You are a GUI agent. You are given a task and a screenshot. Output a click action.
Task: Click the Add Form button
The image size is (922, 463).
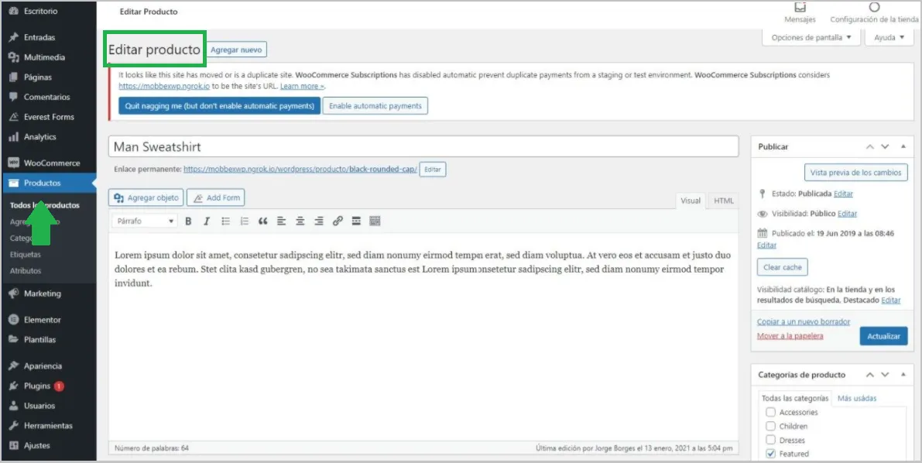click(x=216, y=197)
